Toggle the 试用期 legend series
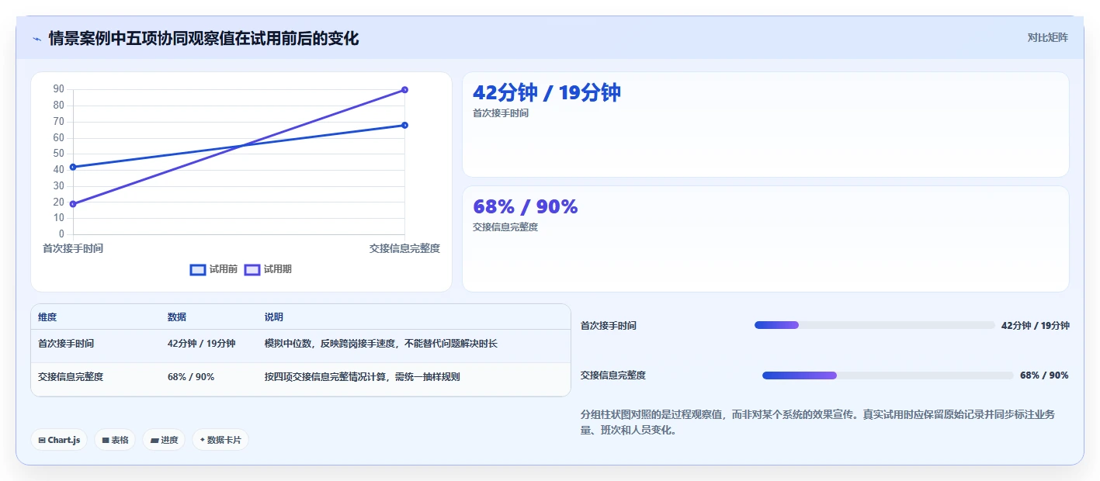The height and width of the screenshot is (481, 1100). point(268,269)
